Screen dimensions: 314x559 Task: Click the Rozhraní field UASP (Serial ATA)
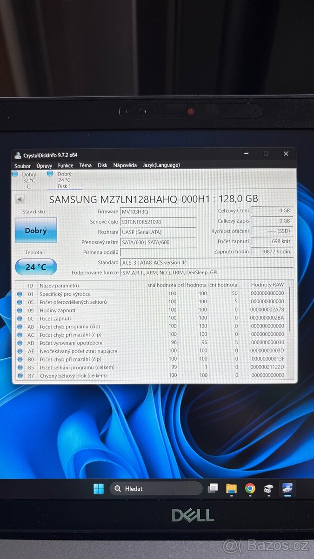pyautogui.click(x=158, y=232)
